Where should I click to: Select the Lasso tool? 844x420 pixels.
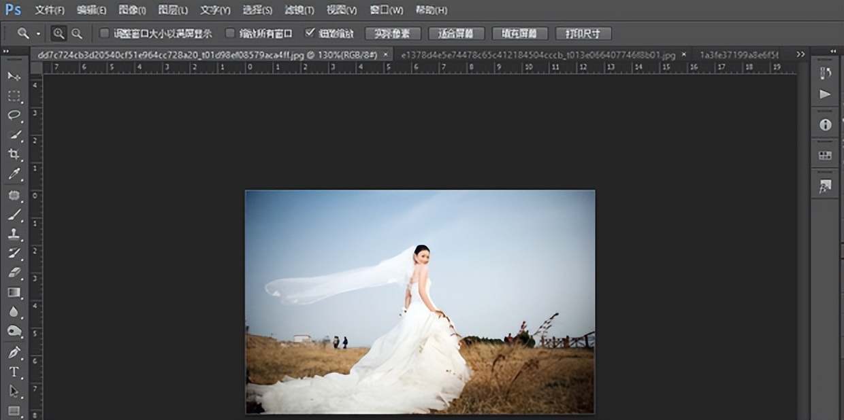(14, 115)
